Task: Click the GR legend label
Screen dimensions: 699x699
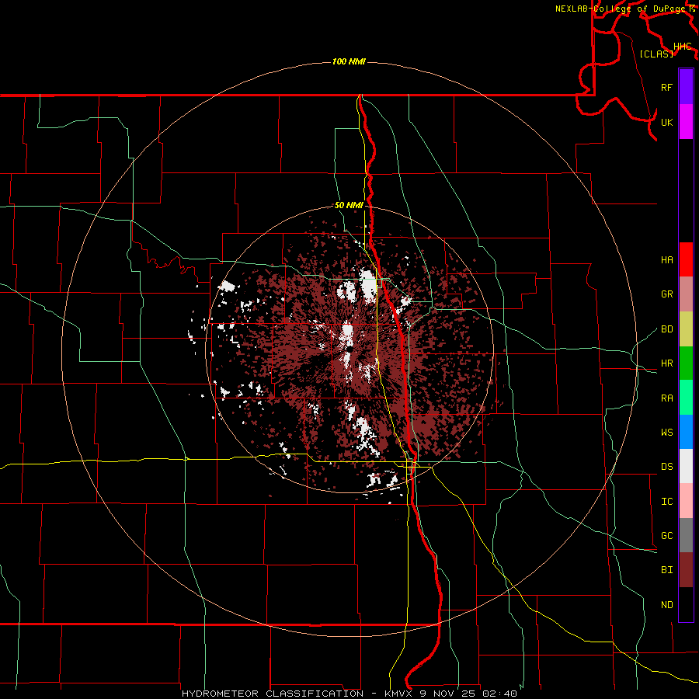Action: 666,294
